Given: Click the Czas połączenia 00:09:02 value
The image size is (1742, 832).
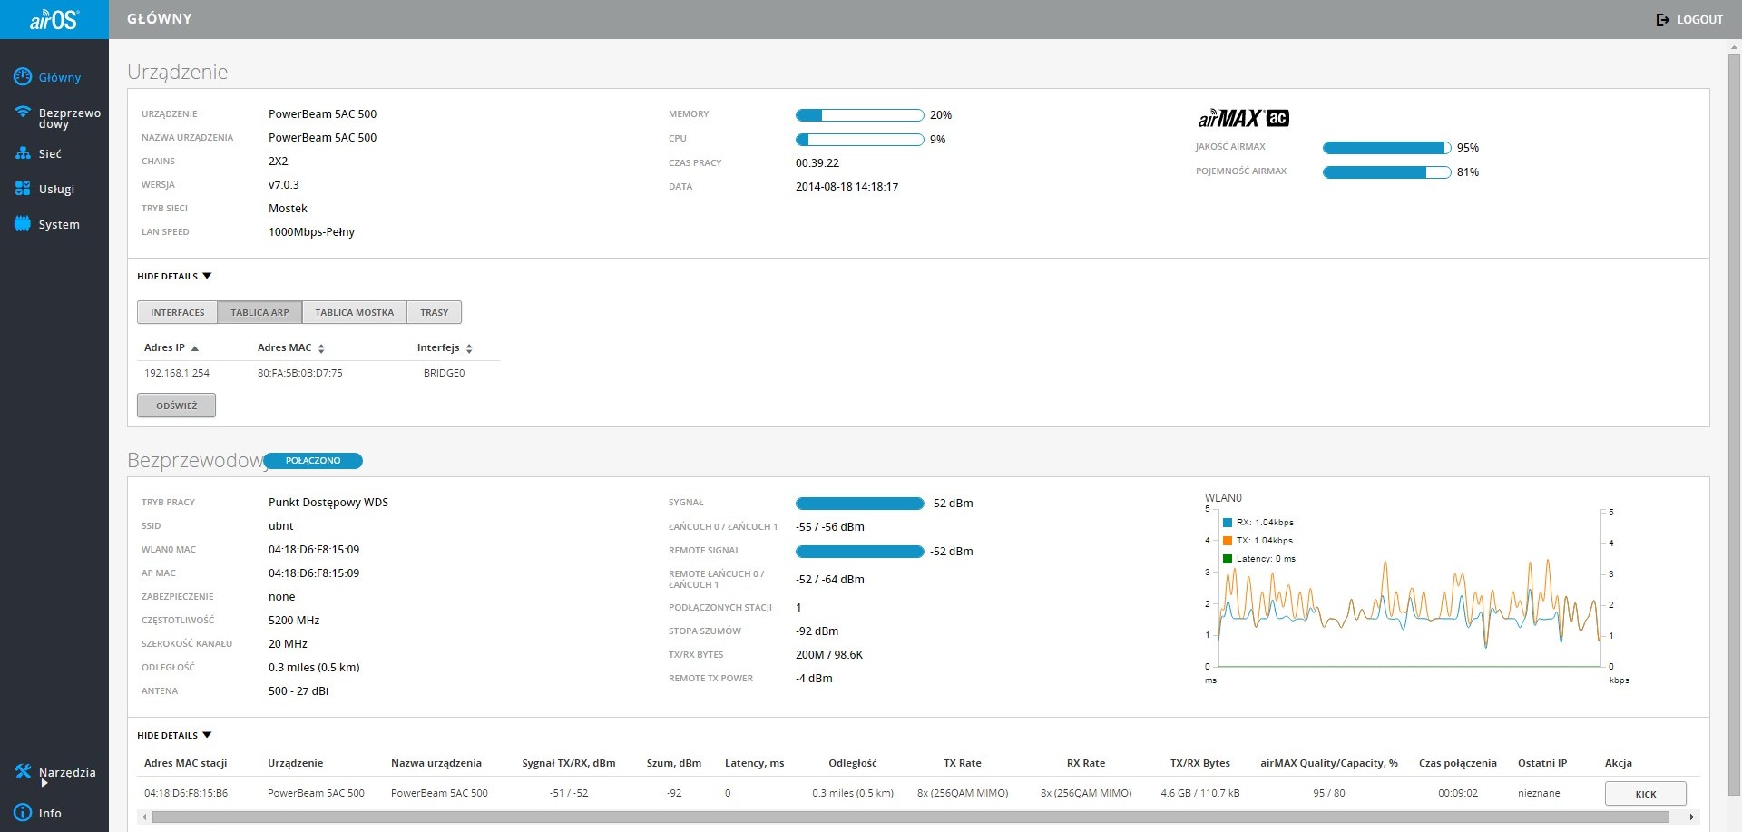Looking at the screenshot, I should click(1458, 793).
